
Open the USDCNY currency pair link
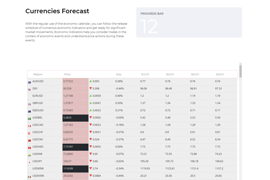tap(38, 139)
